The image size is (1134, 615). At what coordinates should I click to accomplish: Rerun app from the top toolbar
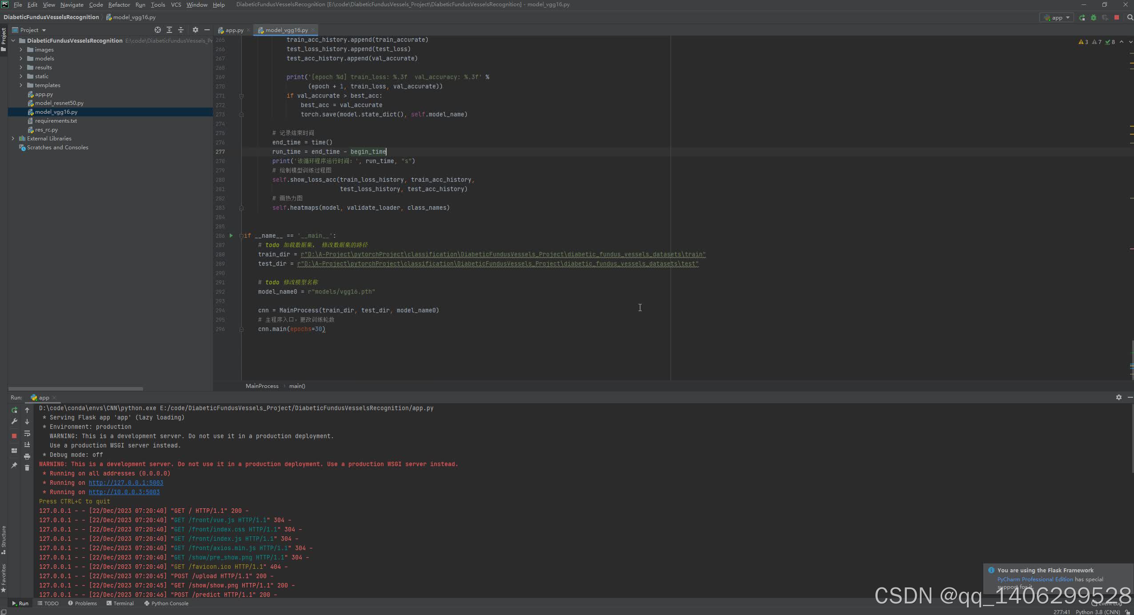click(x=1082, y=17)
